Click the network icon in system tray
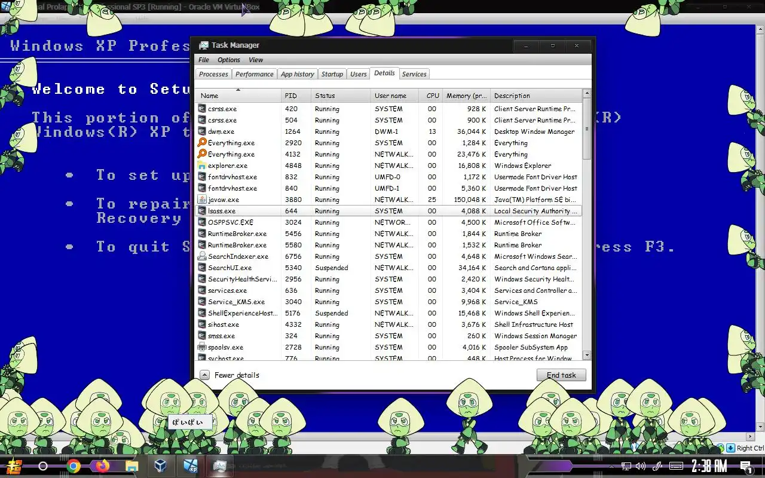 [626, 466]
